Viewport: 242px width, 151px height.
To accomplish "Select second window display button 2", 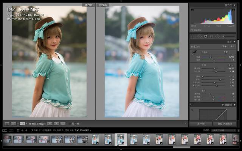I will 11,130.
